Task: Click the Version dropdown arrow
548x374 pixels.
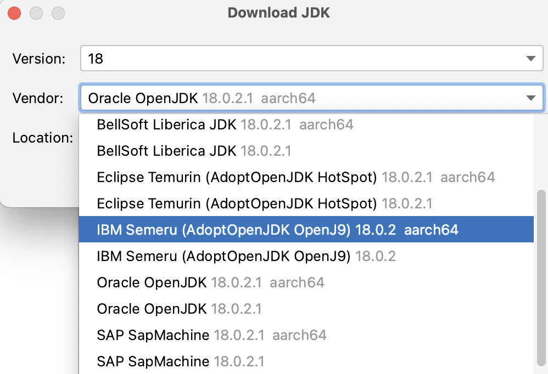Action: [530, 59]
